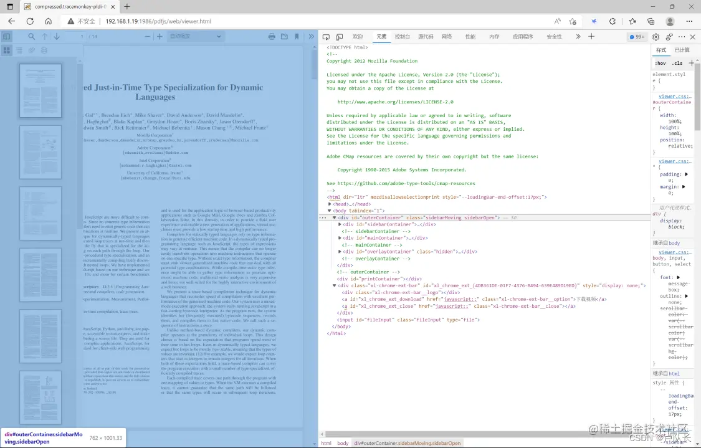Viewport: 701px width, 448px height.
Task: Toggle device emulation in DevTools
Action: [x=340, y=37]
